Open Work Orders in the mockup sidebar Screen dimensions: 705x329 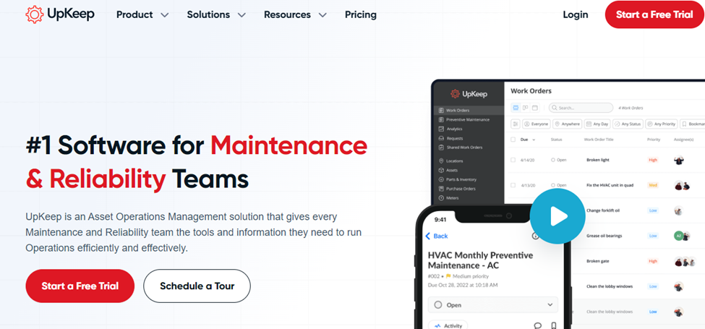point(469,111)
